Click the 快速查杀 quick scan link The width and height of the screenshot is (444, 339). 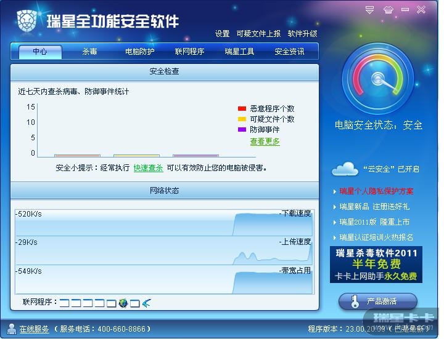coord(148,168)
